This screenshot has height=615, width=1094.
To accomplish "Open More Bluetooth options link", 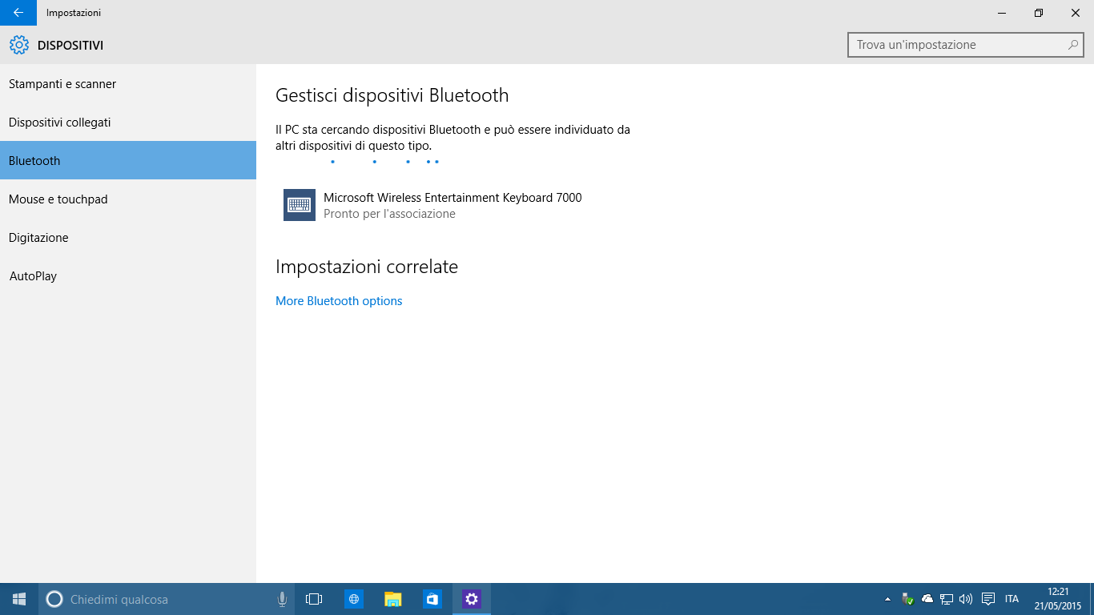I will tap(339, 301).
